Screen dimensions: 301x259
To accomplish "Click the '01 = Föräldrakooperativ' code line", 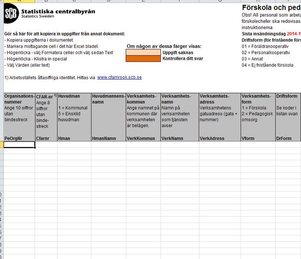I will coord(265,46).
